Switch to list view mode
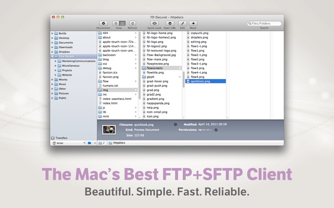Viewport: 334px width, 208px height. pyautogui.click(x=116, y=24)
